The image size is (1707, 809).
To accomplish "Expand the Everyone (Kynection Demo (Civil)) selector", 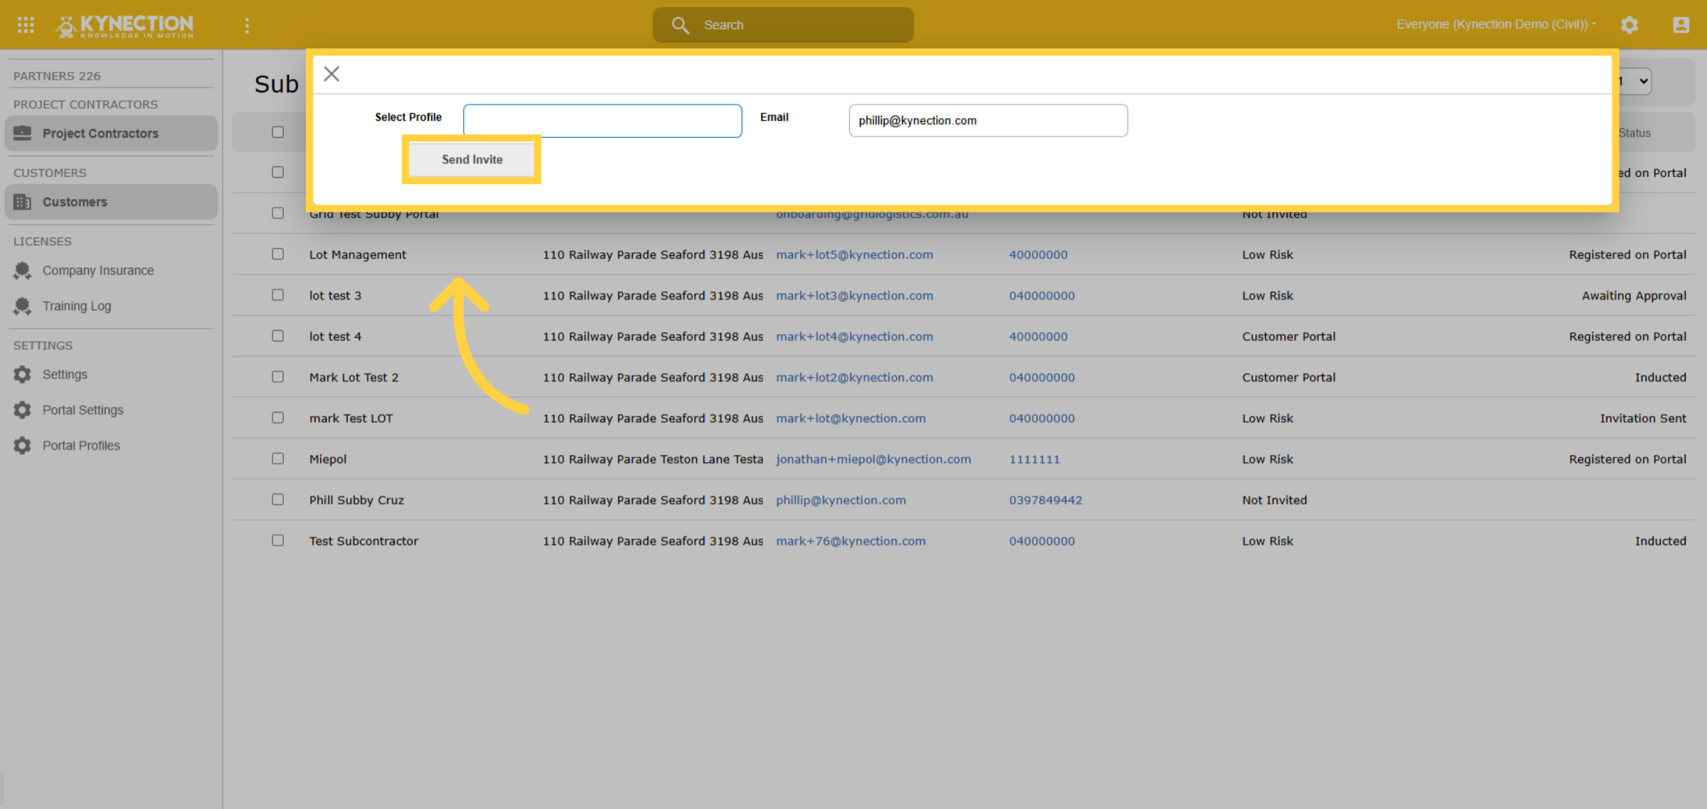I will 1496,24.
